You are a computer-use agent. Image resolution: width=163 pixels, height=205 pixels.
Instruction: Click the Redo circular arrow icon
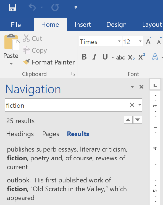tap(55, 7)
